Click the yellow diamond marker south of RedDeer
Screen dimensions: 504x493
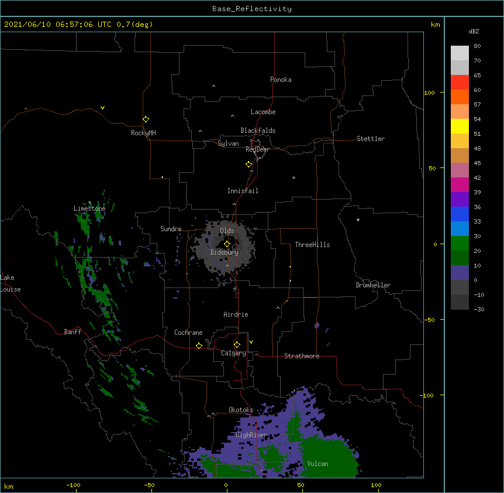pyautogui.click(x=248, y=165)
